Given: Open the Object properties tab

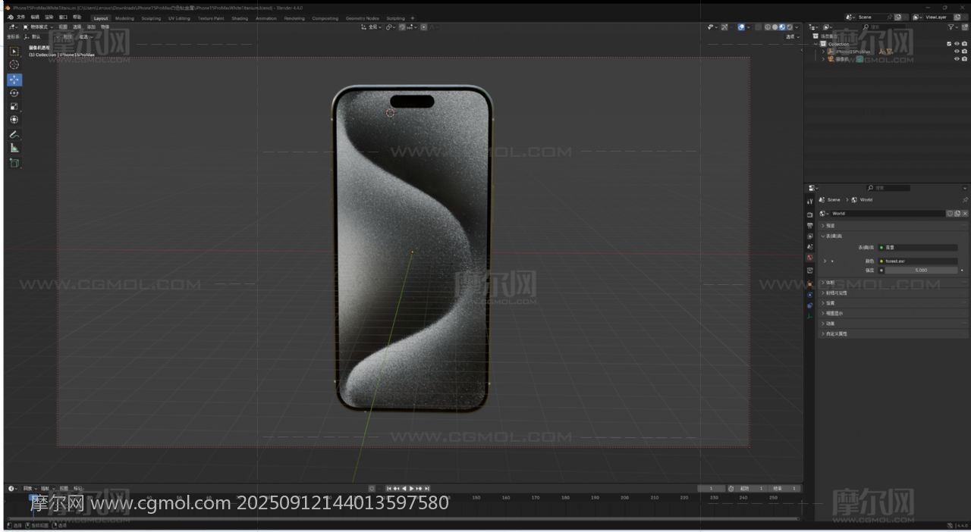Looking at the screenshot, I should click(810, 283).
